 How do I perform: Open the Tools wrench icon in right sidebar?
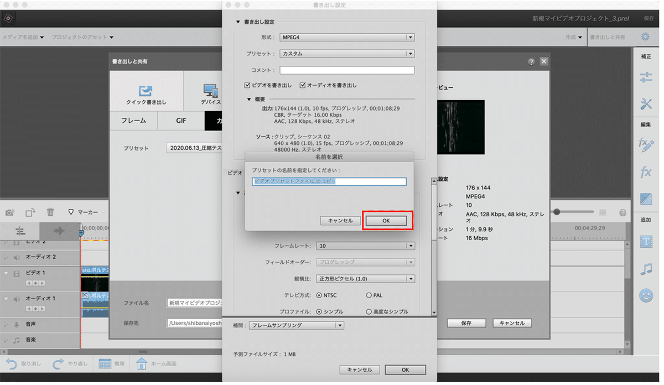point(646,103)
